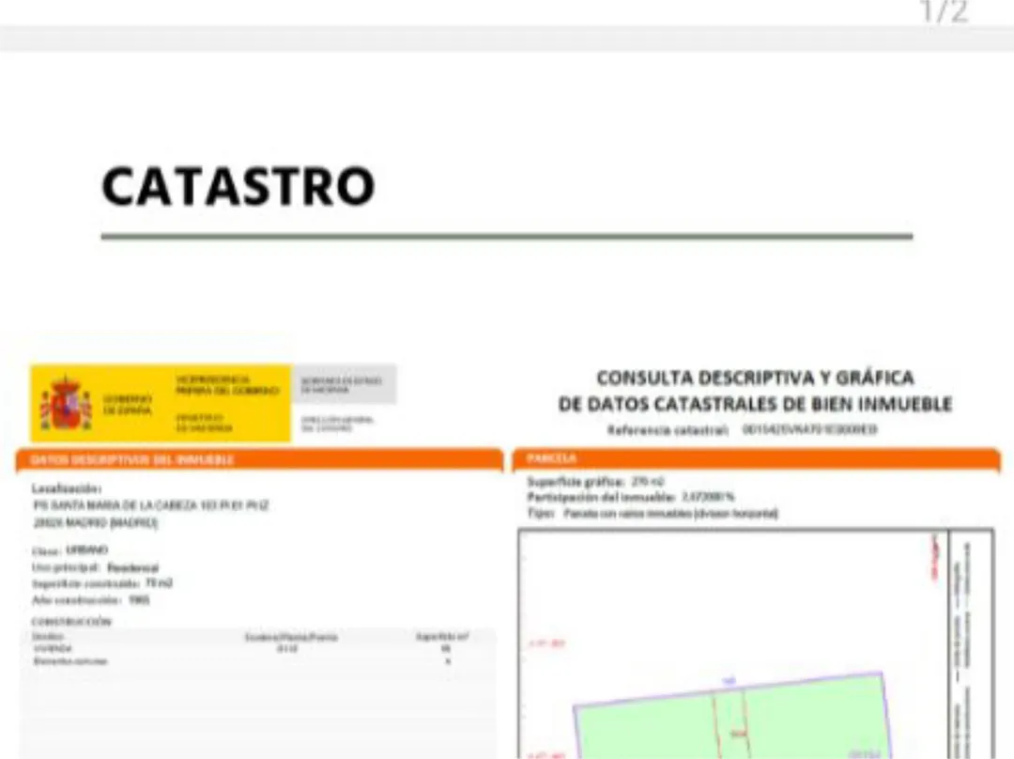Image resolution: width=1014 pixels, height=759 pixels.
Task: Click the Superficie gráfica value line
Action: coord(595,481)
